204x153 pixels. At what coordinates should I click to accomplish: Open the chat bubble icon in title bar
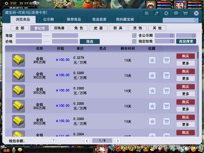click(x=176, y=13)
